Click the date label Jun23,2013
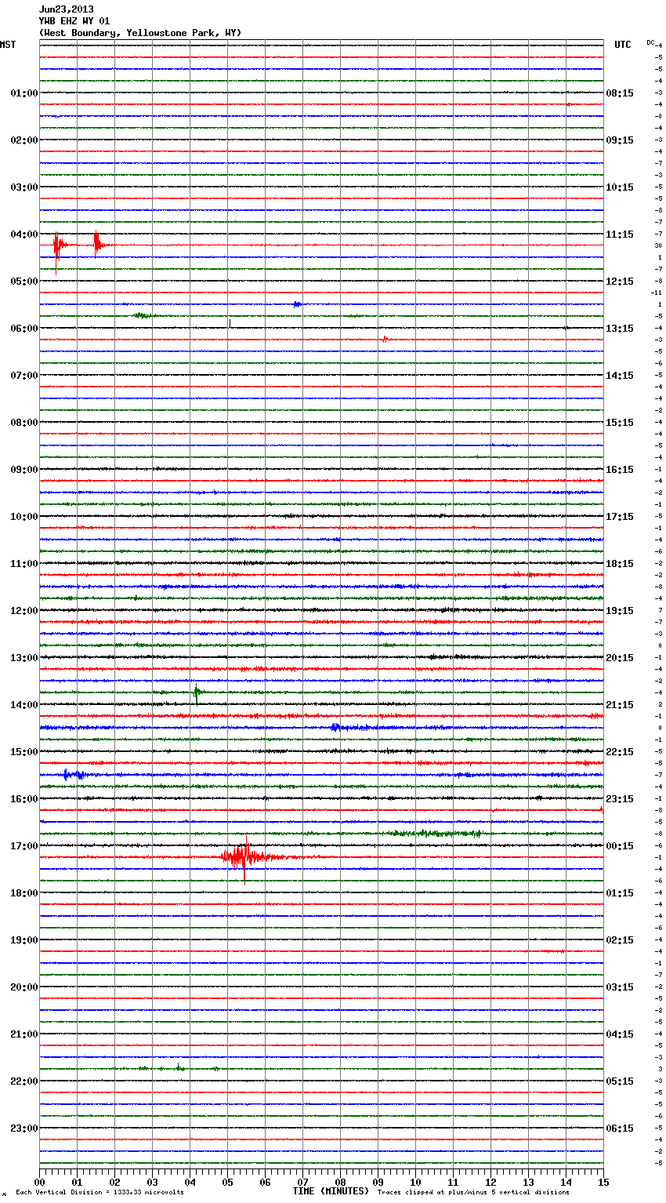 coord(67,9)
